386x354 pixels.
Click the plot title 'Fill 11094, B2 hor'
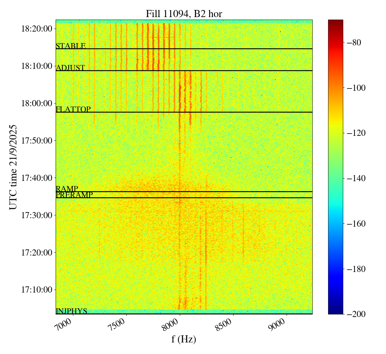[x=184, y=14]
